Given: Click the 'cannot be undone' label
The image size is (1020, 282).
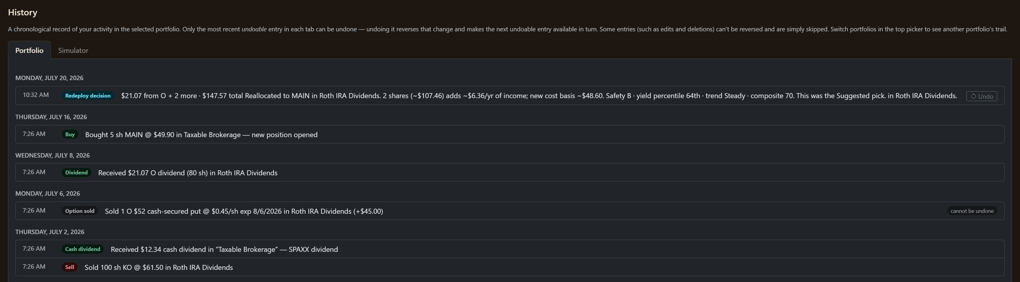Looking at the screenshot, I should pos(972,211).
